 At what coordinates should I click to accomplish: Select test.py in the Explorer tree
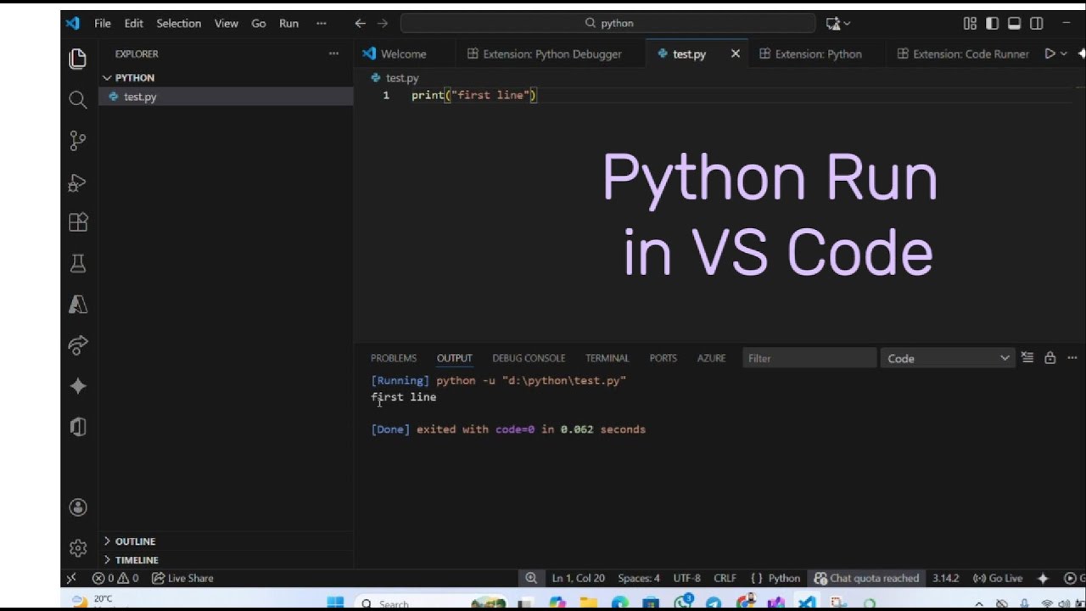pos(227,97)
